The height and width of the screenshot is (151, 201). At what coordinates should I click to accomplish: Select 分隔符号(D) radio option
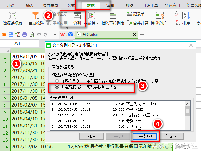[x=57, y=81]
